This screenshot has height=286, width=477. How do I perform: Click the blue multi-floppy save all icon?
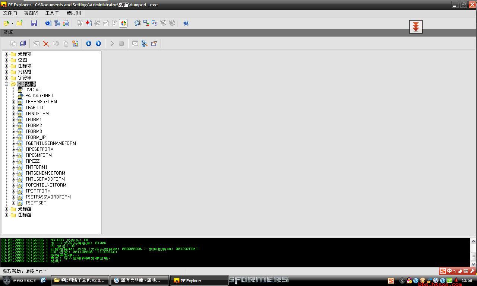[x=23, y=44]
